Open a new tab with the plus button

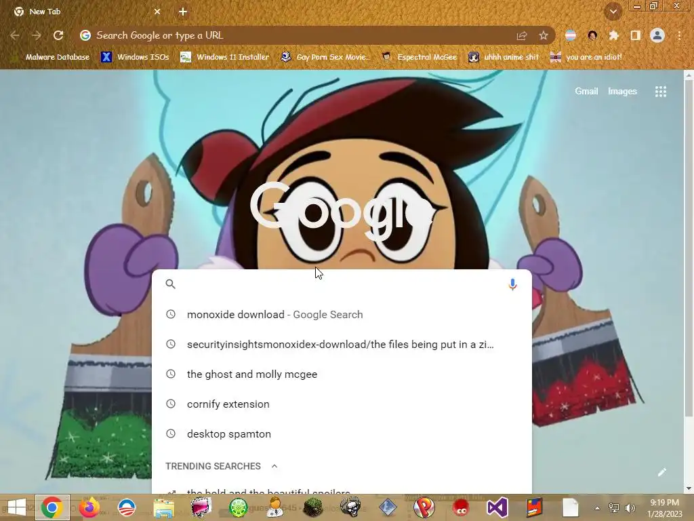pyautogui.click(x=183, y=12)
